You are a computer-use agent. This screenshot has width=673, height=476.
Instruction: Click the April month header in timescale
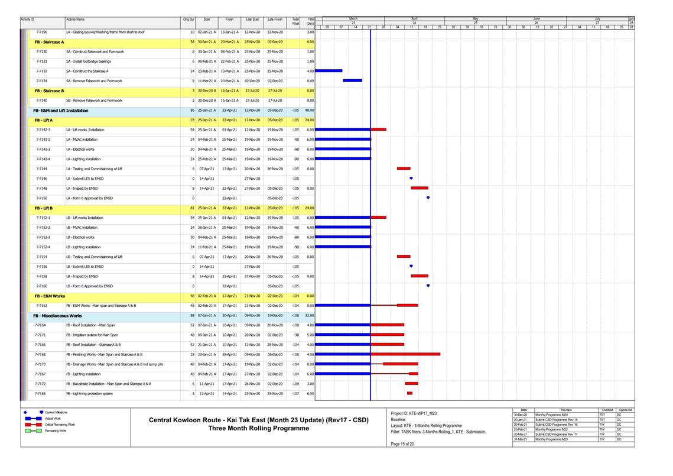(414, 18)
